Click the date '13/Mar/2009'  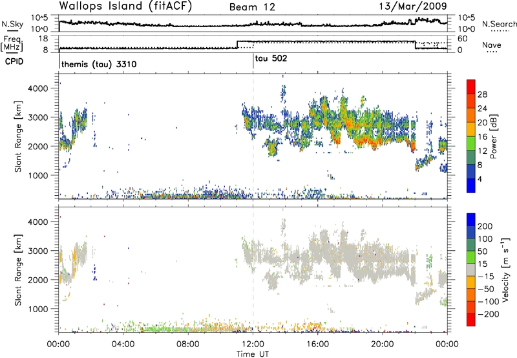click(x=413, y=6)
